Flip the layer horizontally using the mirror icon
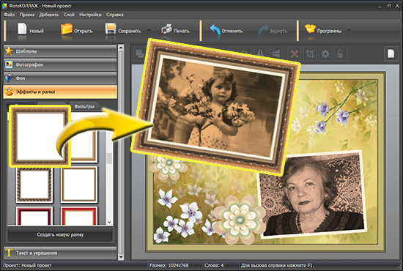Image resolution: width=403 pixels, height=271 pixels. pyautogui.click(x=260, y=53)
